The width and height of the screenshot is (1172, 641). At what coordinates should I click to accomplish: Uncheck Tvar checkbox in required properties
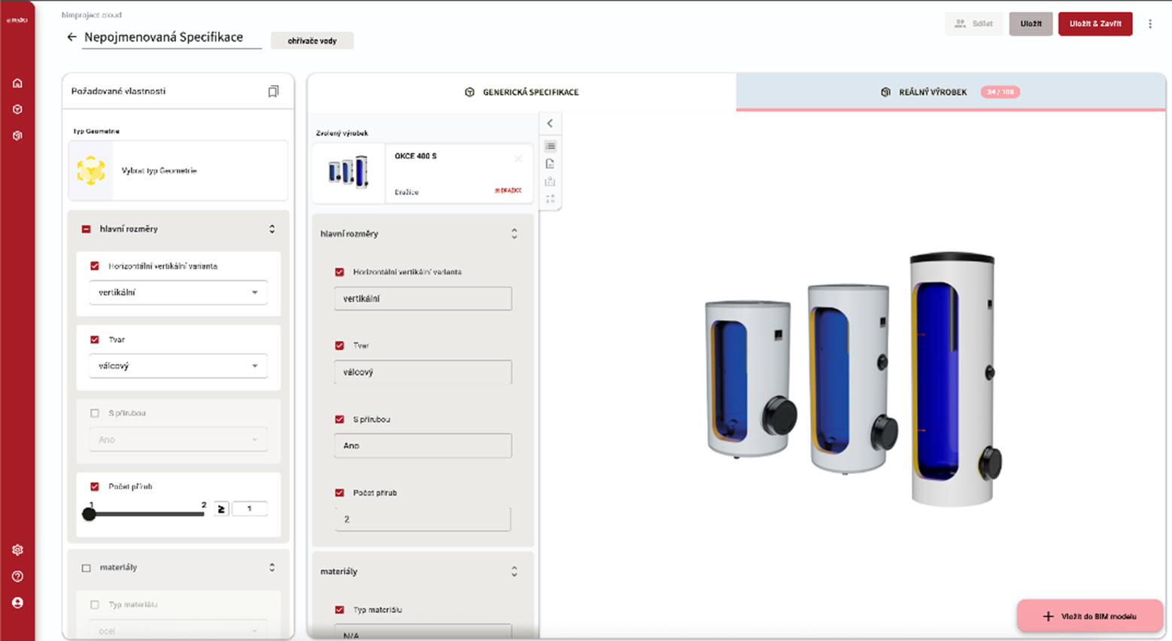(95, 339)
